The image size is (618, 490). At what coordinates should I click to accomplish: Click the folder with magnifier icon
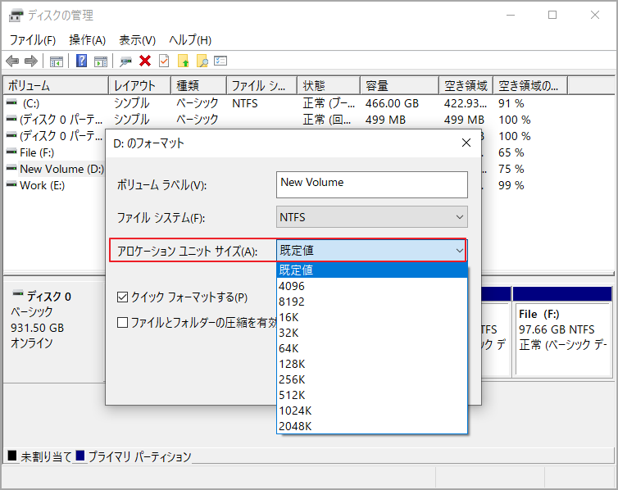coord(202,61)
